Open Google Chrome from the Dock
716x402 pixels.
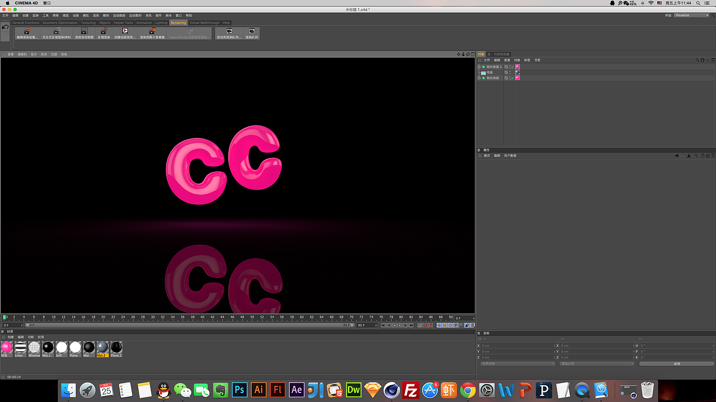coord(468,390)
